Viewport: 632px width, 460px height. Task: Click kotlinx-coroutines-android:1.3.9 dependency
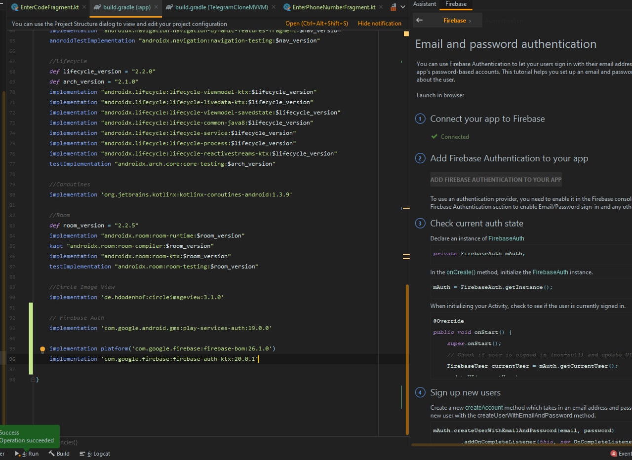(x=197, y=194)
